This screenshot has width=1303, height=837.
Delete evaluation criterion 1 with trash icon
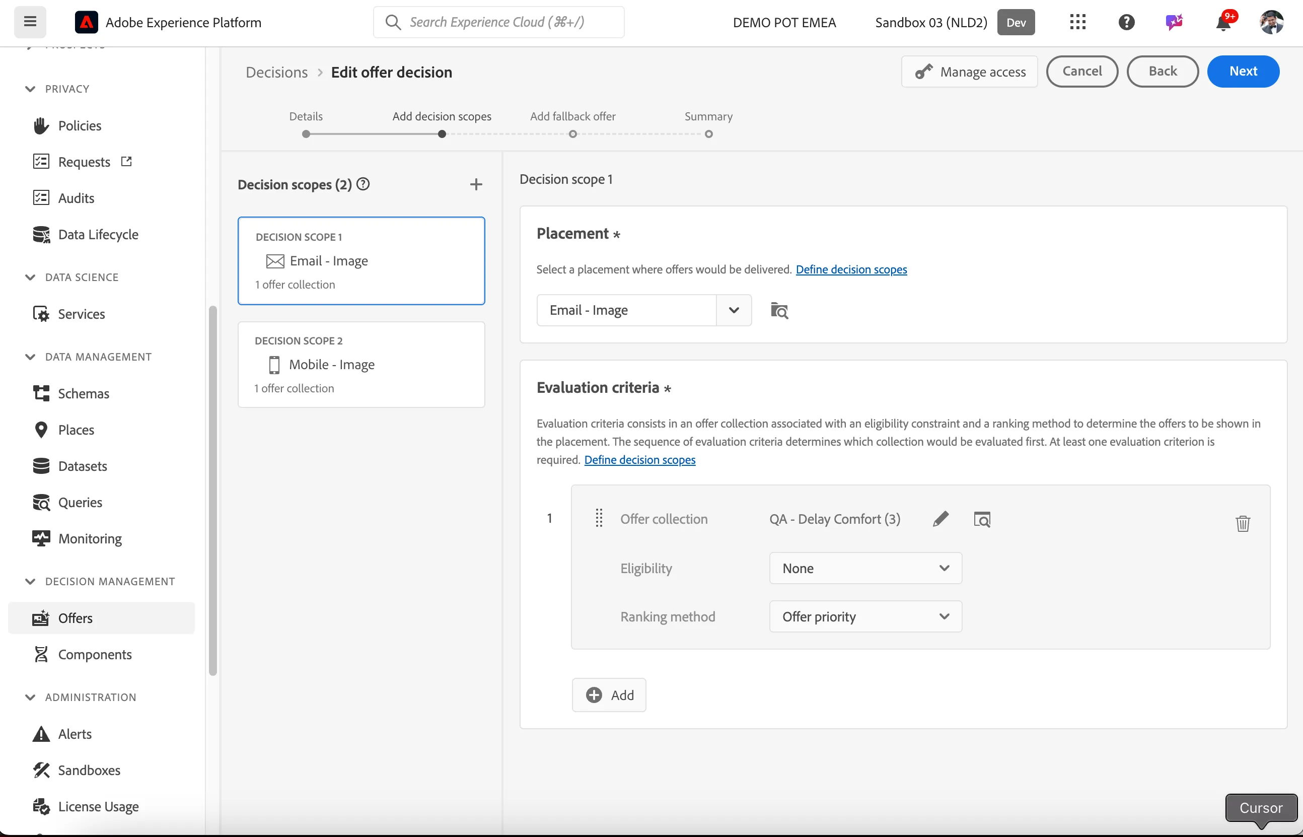click(x=1243, y=523)
